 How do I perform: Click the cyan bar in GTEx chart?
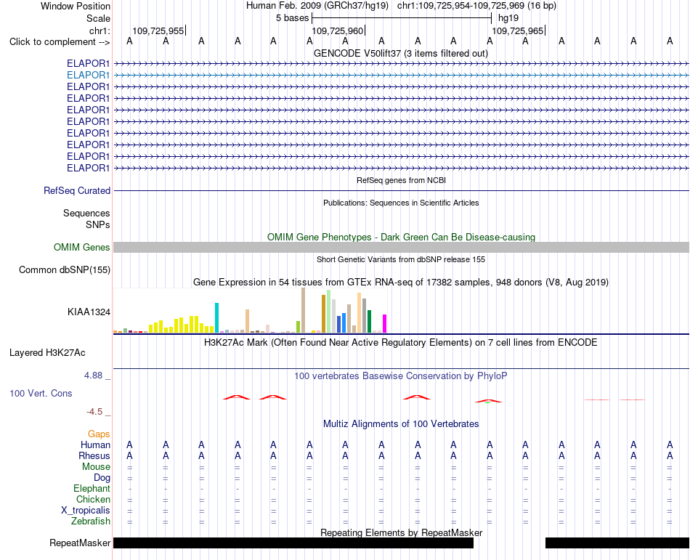[x=216, y=317]
